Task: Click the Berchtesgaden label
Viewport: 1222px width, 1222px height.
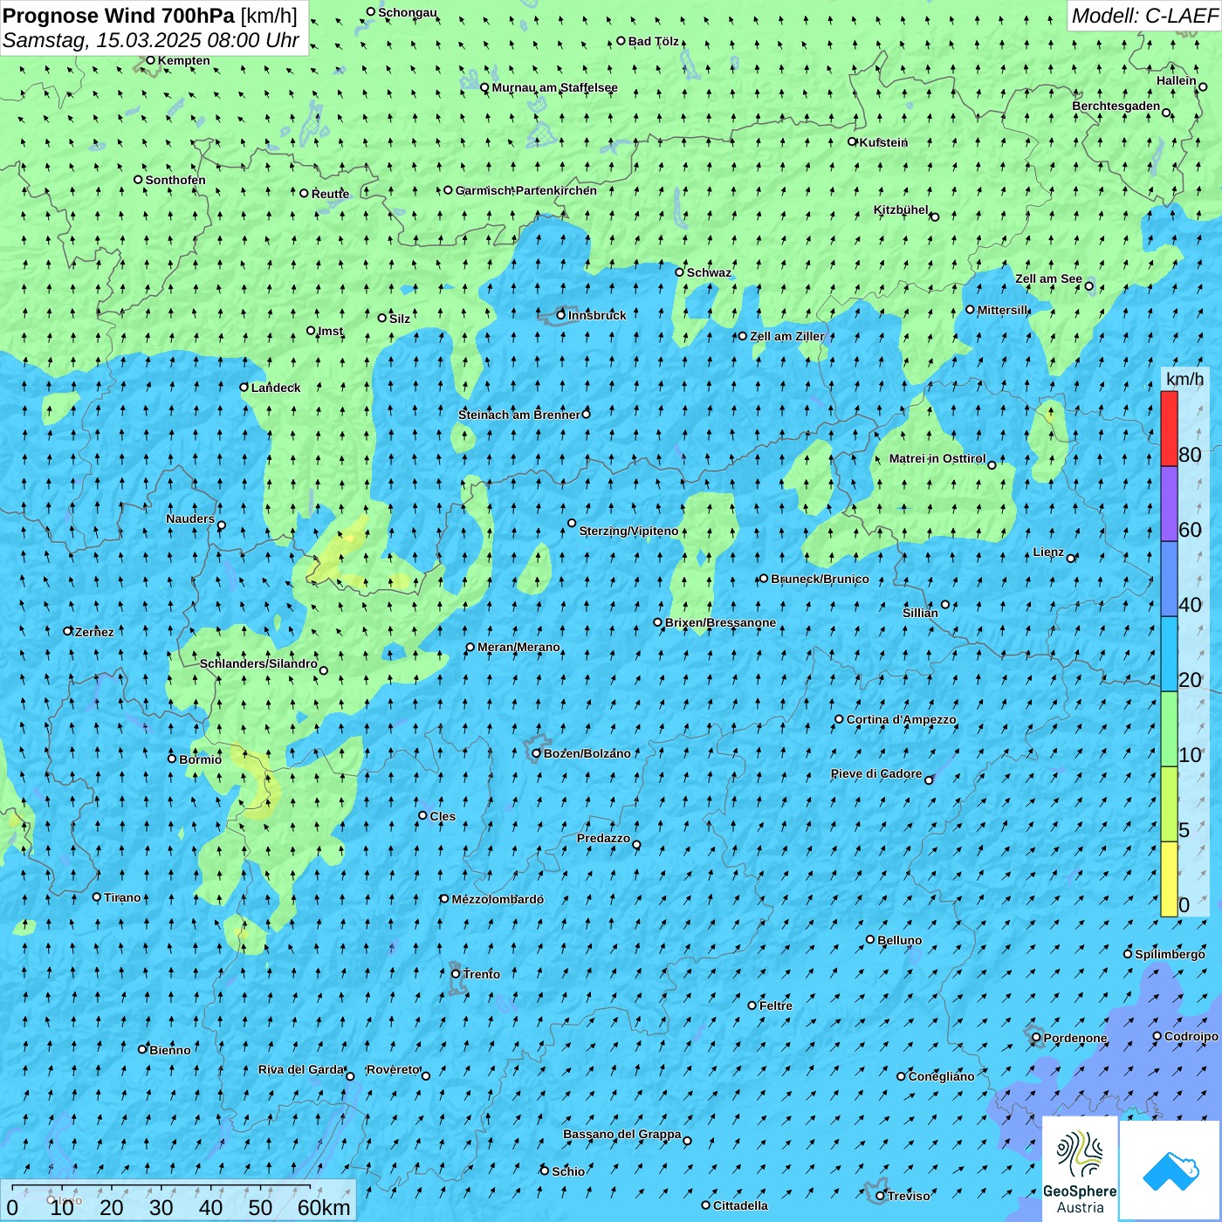Action: click(1116, 106)
